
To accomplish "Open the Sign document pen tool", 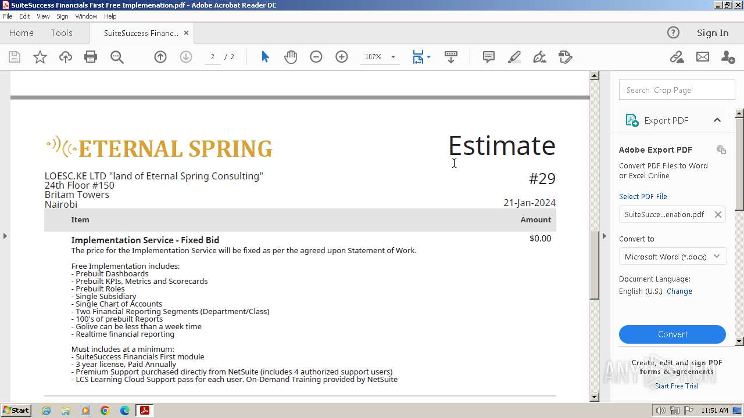I will (540, 57).
